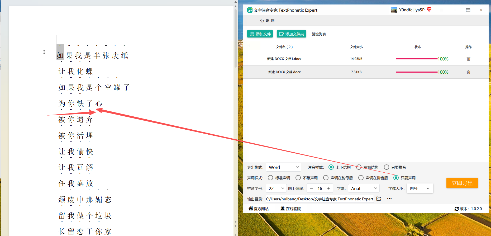Delete 新建 DOCX 文档1.docx with trash icon
The width and height of the screenshot is (491, 236).
468,59
